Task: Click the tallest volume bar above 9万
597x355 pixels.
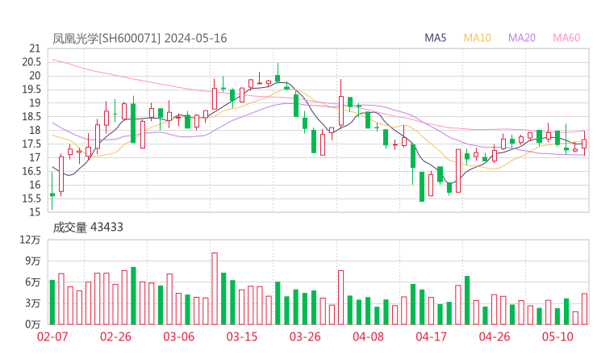Action: 215,288
